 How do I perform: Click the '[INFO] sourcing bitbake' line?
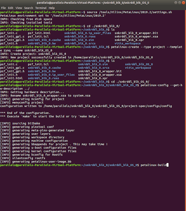20,124
